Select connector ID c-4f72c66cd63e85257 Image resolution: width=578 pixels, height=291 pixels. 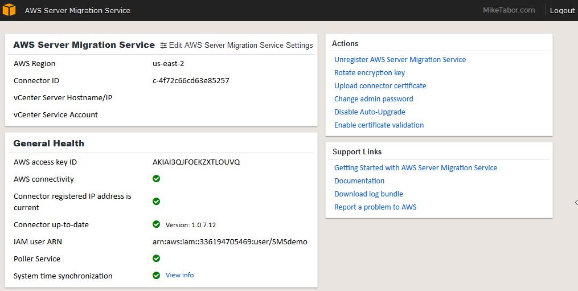[x=191, y=80]
